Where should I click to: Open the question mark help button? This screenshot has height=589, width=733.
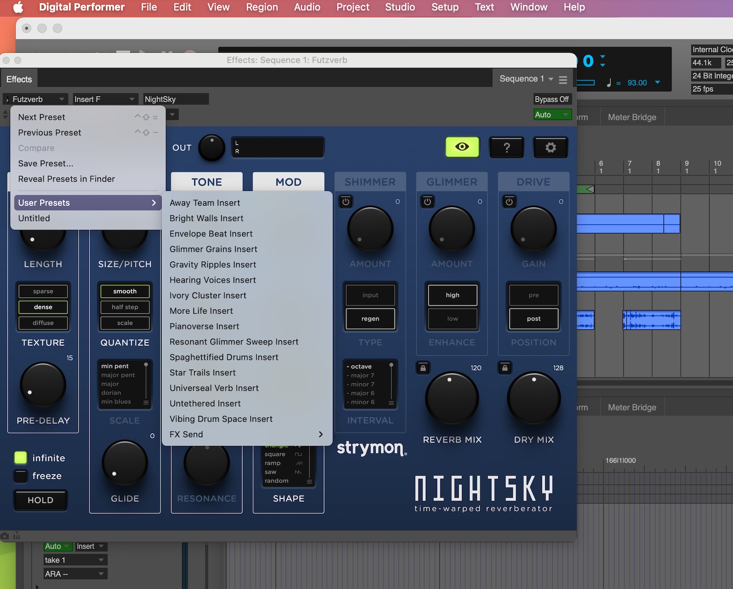506,147
